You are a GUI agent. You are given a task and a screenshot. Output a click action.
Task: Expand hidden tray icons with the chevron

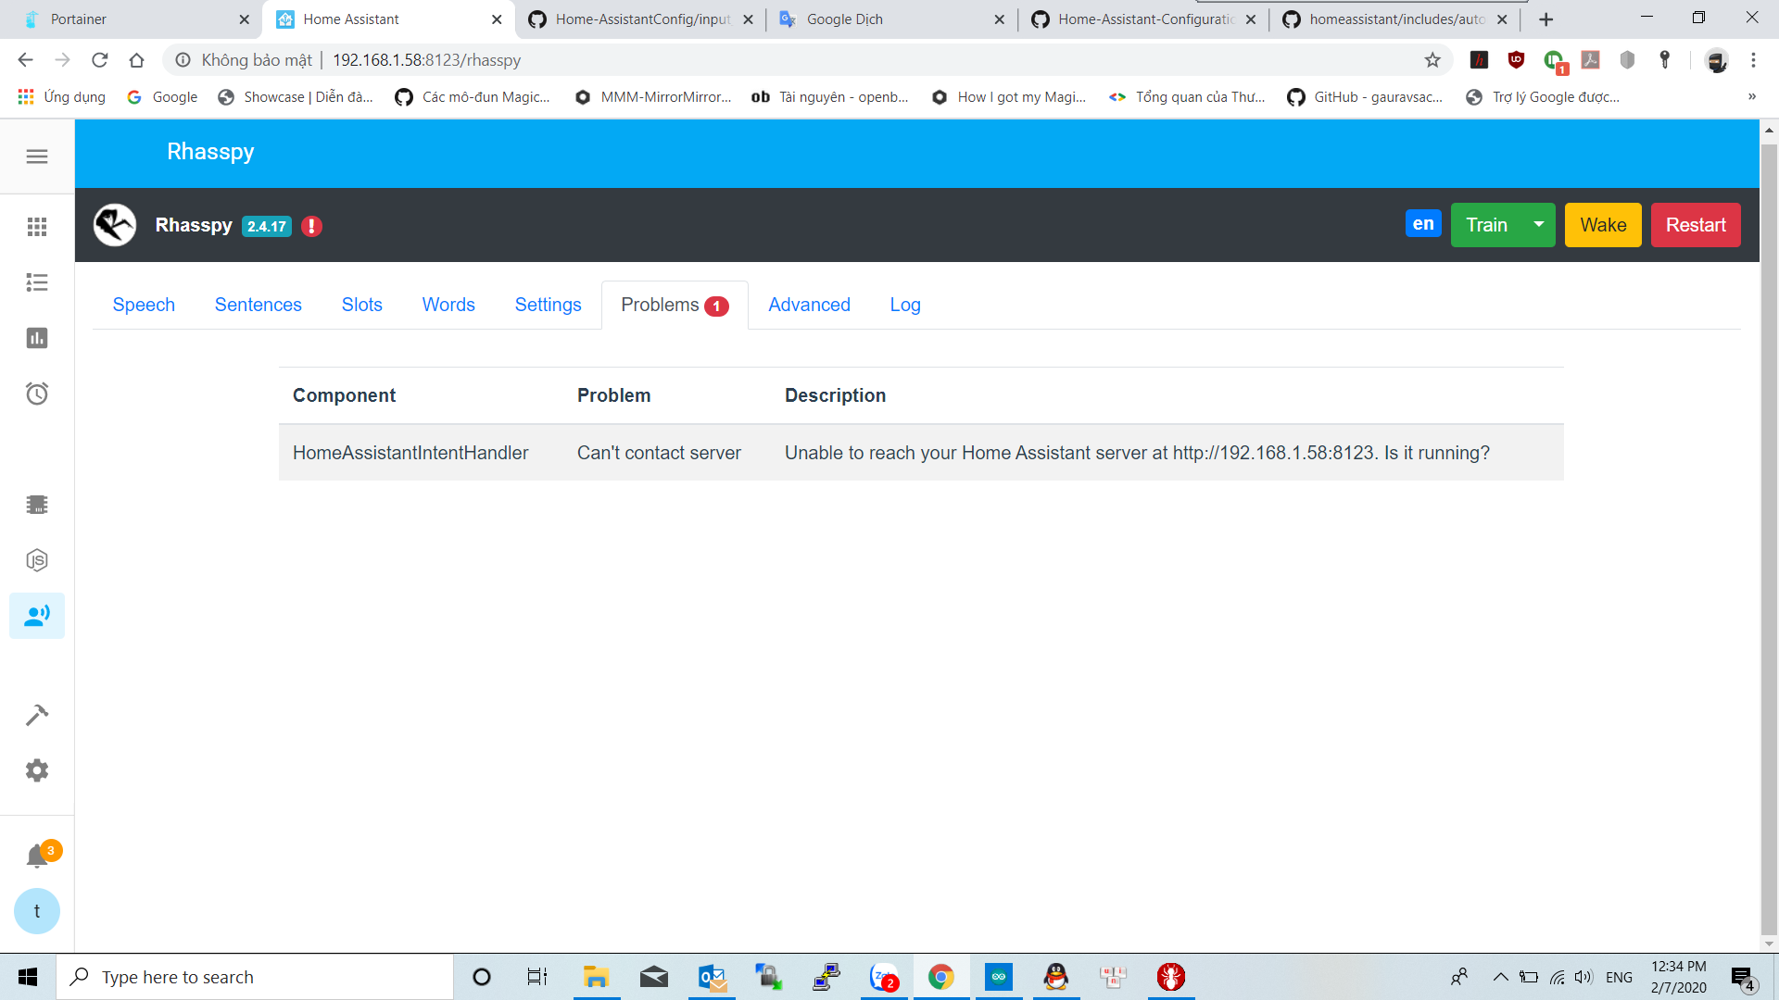point(1501,977)
